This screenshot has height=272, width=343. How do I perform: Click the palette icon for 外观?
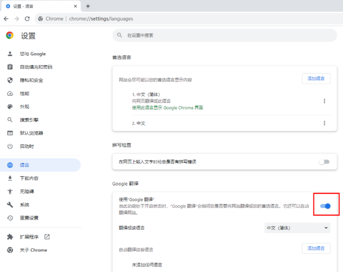pos(10,107)
